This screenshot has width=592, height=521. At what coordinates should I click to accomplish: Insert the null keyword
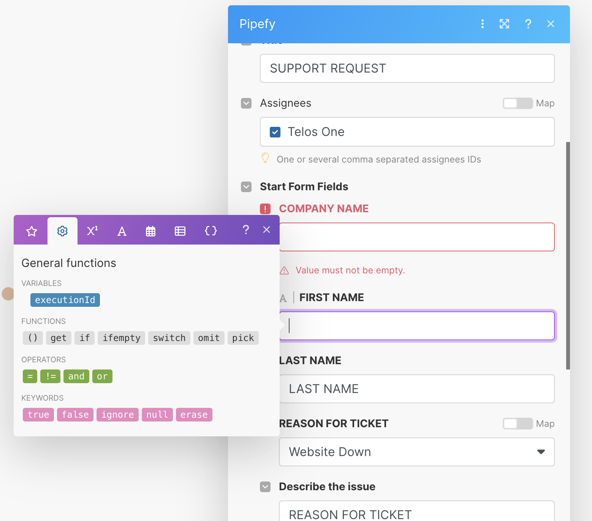click(x=157, y=415)
